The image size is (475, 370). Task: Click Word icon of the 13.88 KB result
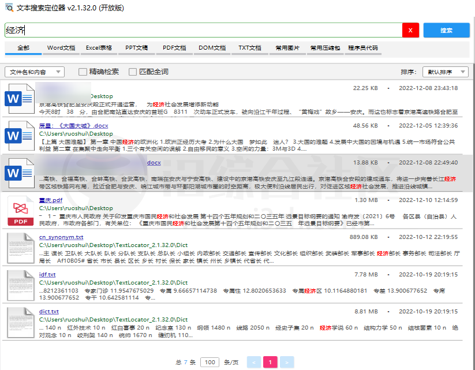20,173
